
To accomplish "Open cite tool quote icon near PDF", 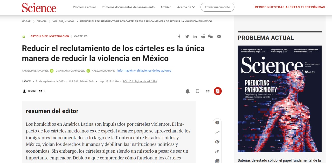I will [208, 91].
